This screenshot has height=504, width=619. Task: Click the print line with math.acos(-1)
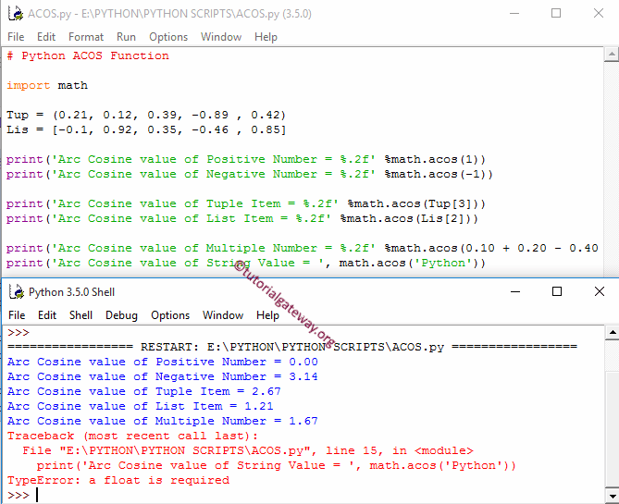coord(250,174)
